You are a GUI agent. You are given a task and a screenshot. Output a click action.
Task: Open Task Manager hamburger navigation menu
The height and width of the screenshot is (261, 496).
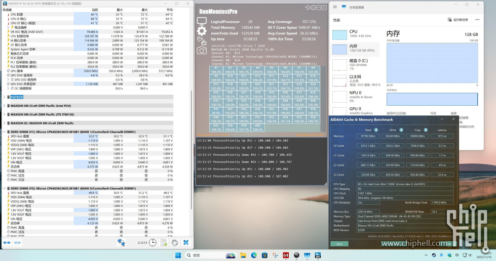point(335,7)
